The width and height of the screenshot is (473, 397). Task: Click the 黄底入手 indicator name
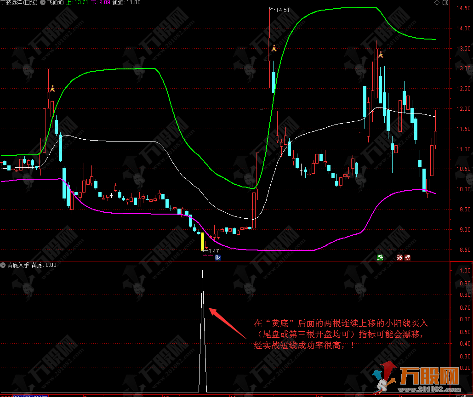click(x=18, y=265)
